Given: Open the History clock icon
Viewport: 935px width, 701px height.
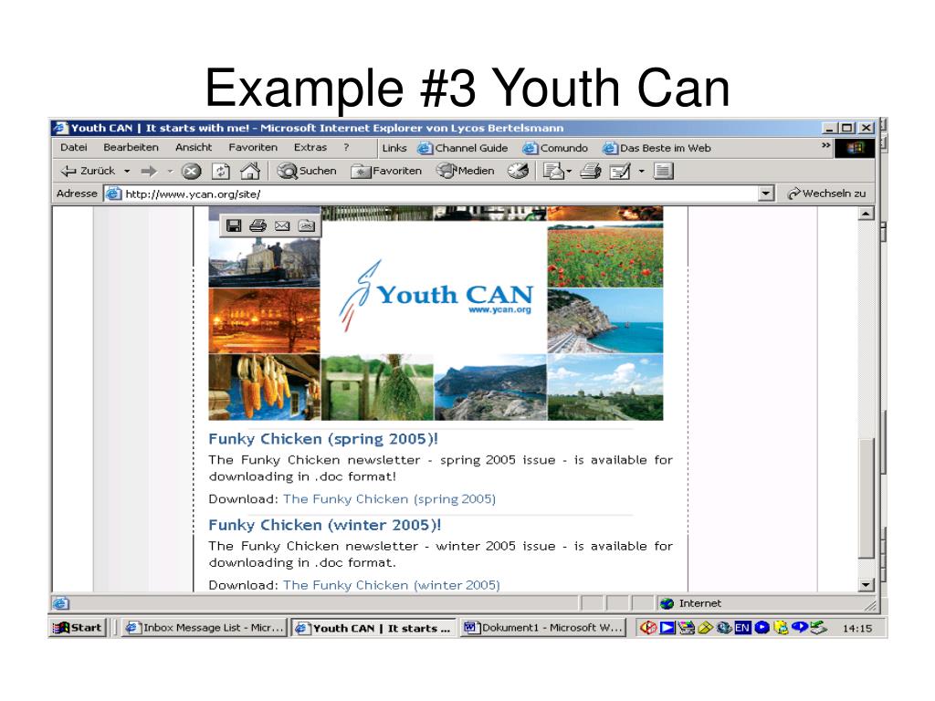Looking at the screenshot, I should click(x=519, y=172).
